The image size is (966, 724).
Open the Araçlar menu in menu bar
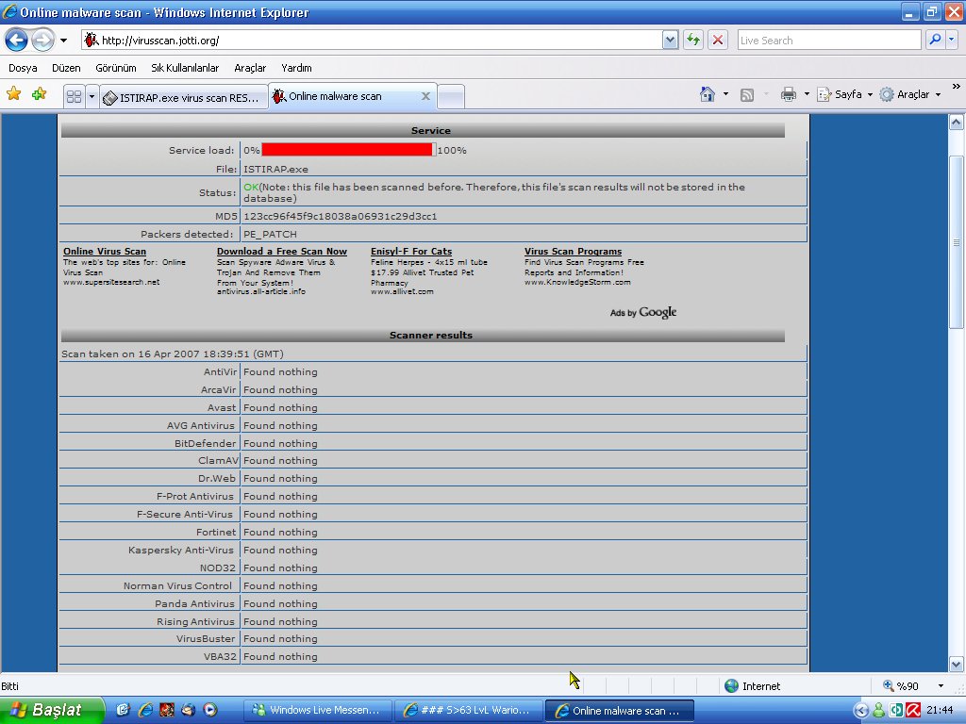coord(250,68)
